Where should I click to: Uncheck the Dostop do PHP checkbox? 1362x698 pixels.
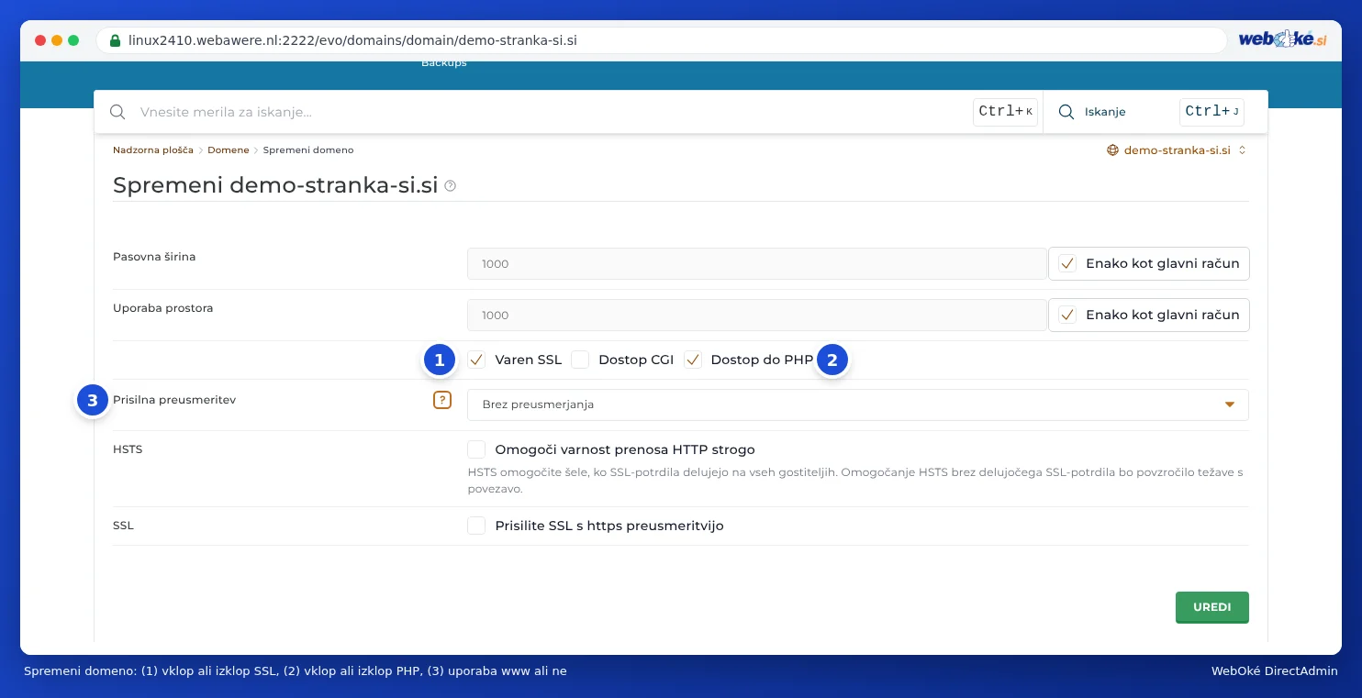click(x=693, y=360)
